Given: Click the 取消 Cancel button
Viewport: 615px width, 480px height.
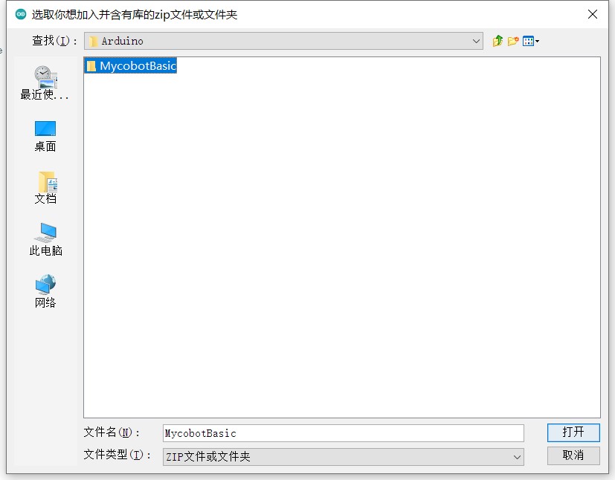Looking at the screenshot, I should (573, 455).
